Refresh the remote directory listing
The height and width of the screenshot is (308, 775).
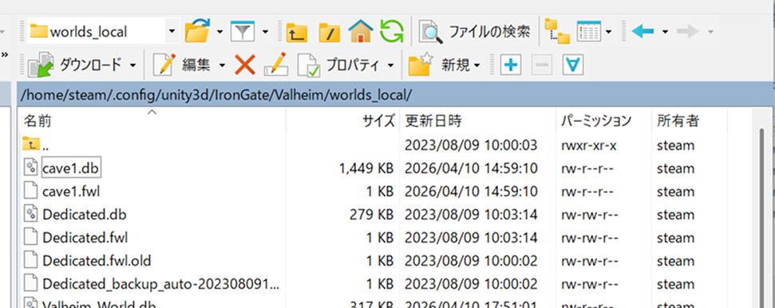click(392, 32)
